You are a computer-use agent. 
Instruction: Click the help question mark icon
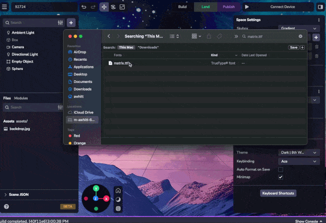(7, 207)
